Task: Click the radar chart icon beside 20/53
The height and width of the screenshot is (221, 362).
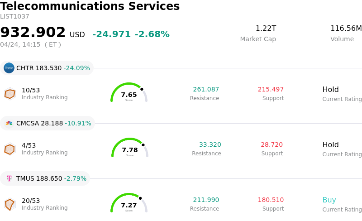Action: [x=10, y=204]
